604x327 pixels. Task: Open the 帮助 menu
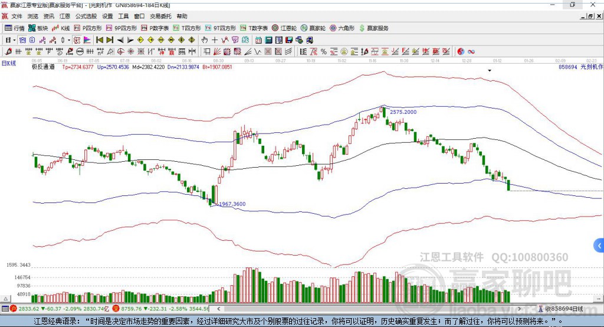[182, 16]
